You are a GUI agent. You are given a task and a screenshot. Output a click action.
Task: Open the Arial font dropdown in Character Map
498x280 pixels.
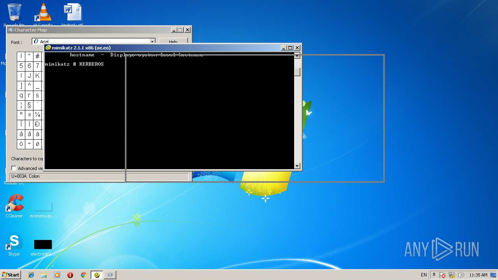pyautogui.click(x=153, y=42)
